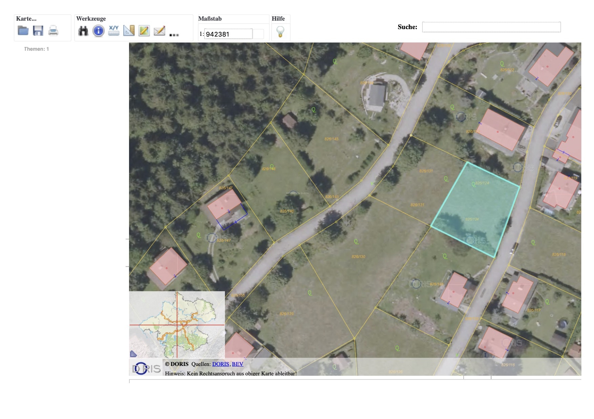Follow the DORIS source link
Screen dimensions: 594x419
(220, 364)
